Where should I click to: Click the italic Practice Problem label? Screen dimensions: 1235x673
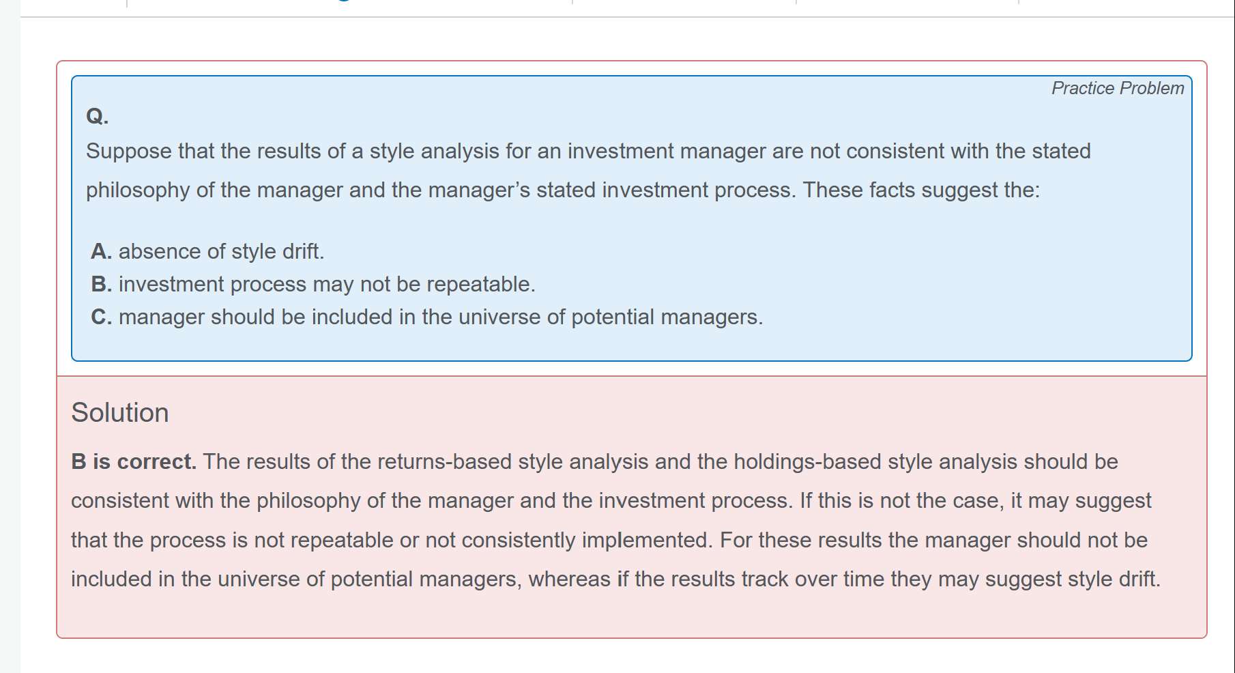[1117, 88]
